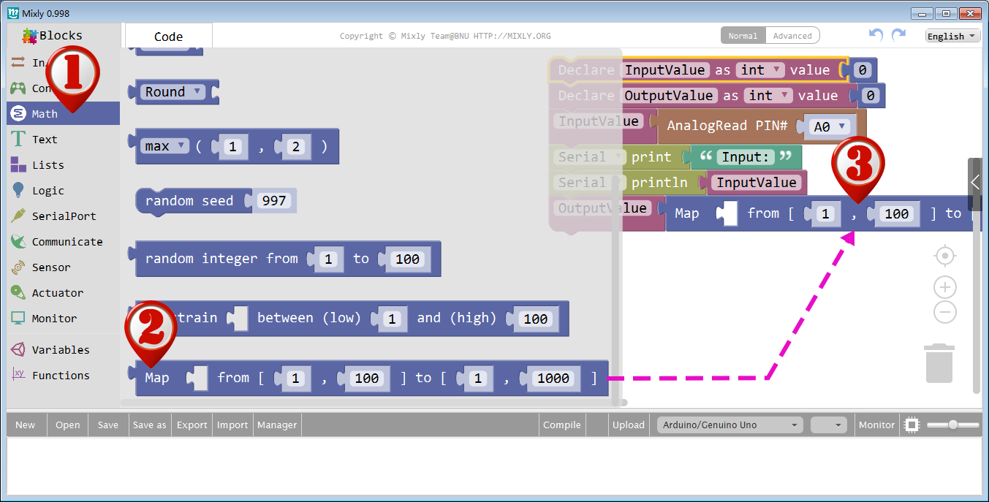989x502 pixels.
Task: Click the Open button
Action: coord(68,425)
